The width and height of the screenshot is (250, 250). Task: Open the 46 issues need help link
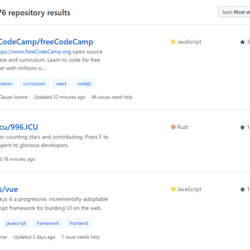[112, 97]
